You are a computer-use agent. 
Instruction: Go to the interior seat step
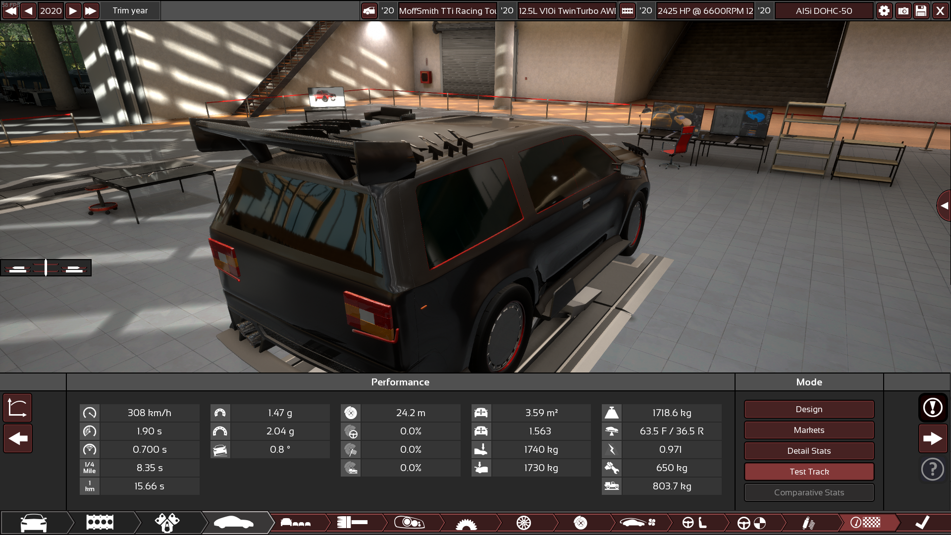(x=694, y=523)
